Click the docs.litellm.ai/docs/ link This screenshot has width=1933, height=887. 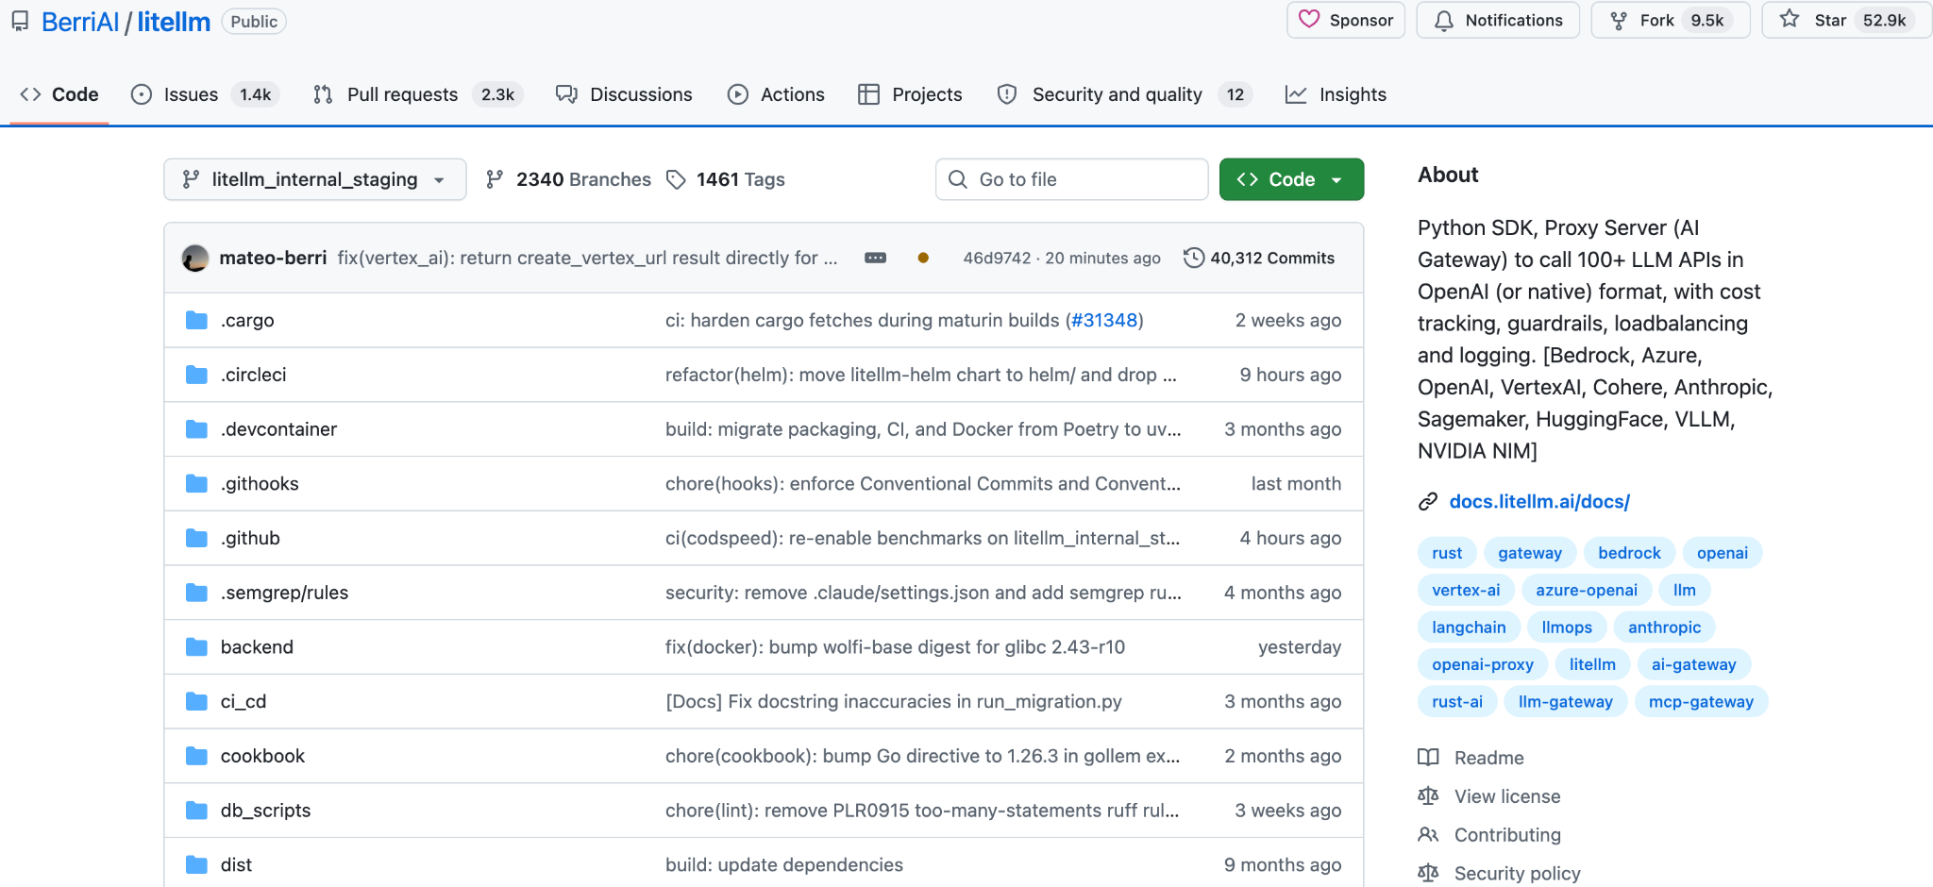tap(1539, 502)
